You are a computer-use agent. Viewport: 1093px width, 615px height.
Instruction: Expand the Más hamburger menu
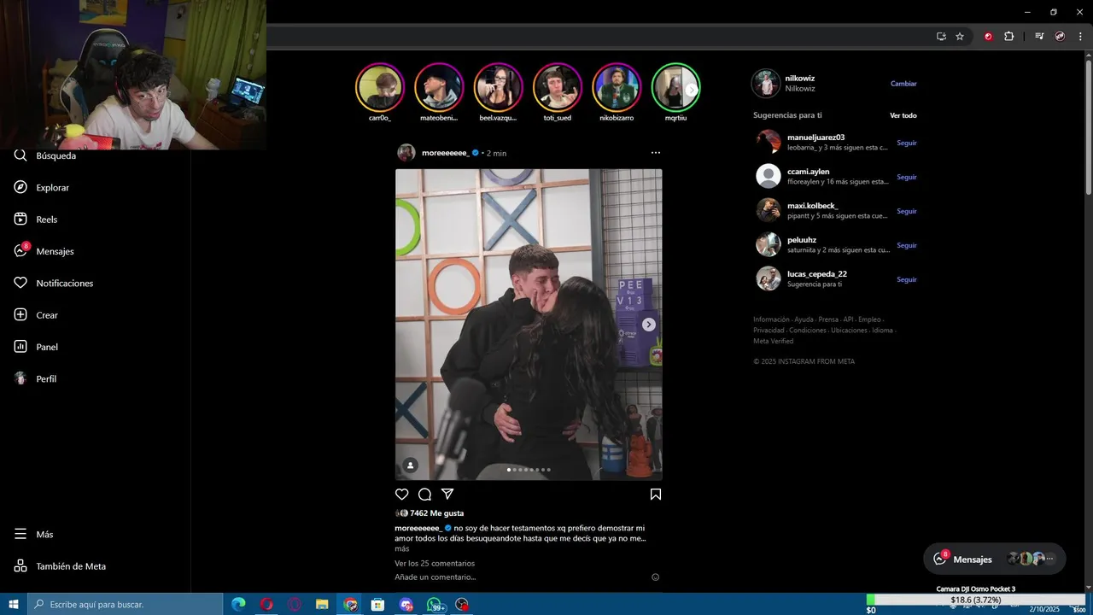34,534
